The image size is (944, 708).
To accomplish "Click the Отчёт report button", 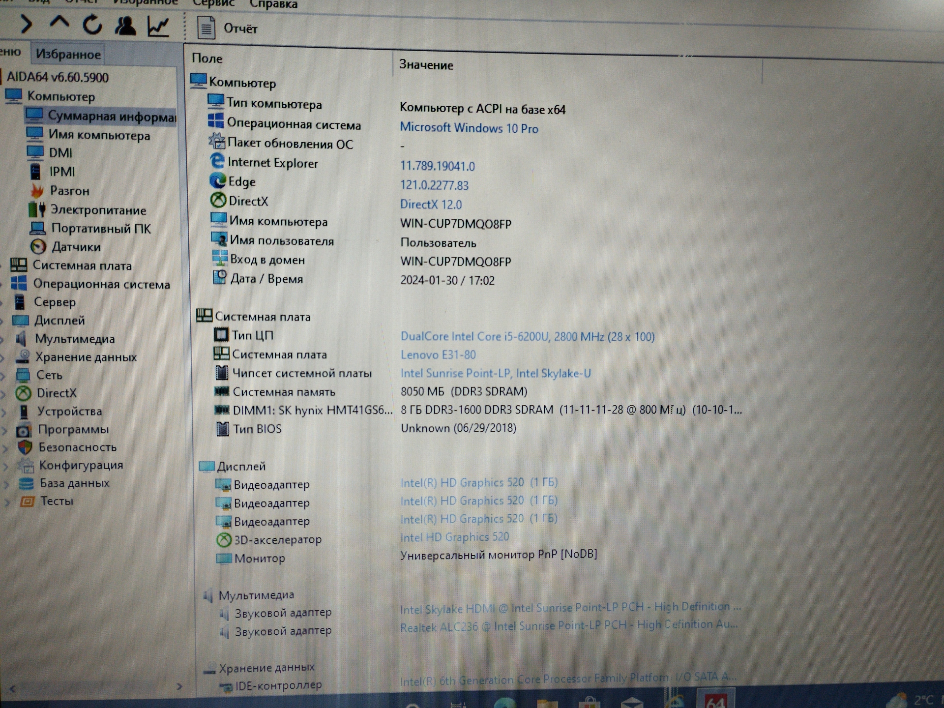I will 228,28.
